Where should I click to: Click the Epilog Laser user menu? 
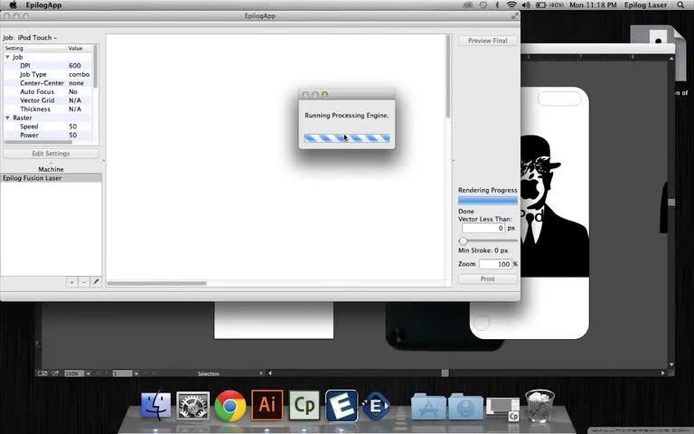pyautogui.click(x=645, y=5)
